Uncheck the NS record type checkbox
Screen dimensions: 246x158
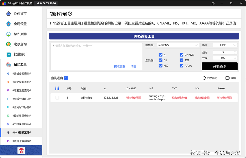pos(160,60)
